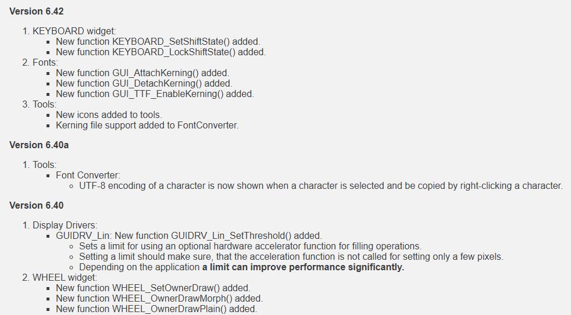Click the Version 6.40a heading
The image size is (571, 315).
39,145
